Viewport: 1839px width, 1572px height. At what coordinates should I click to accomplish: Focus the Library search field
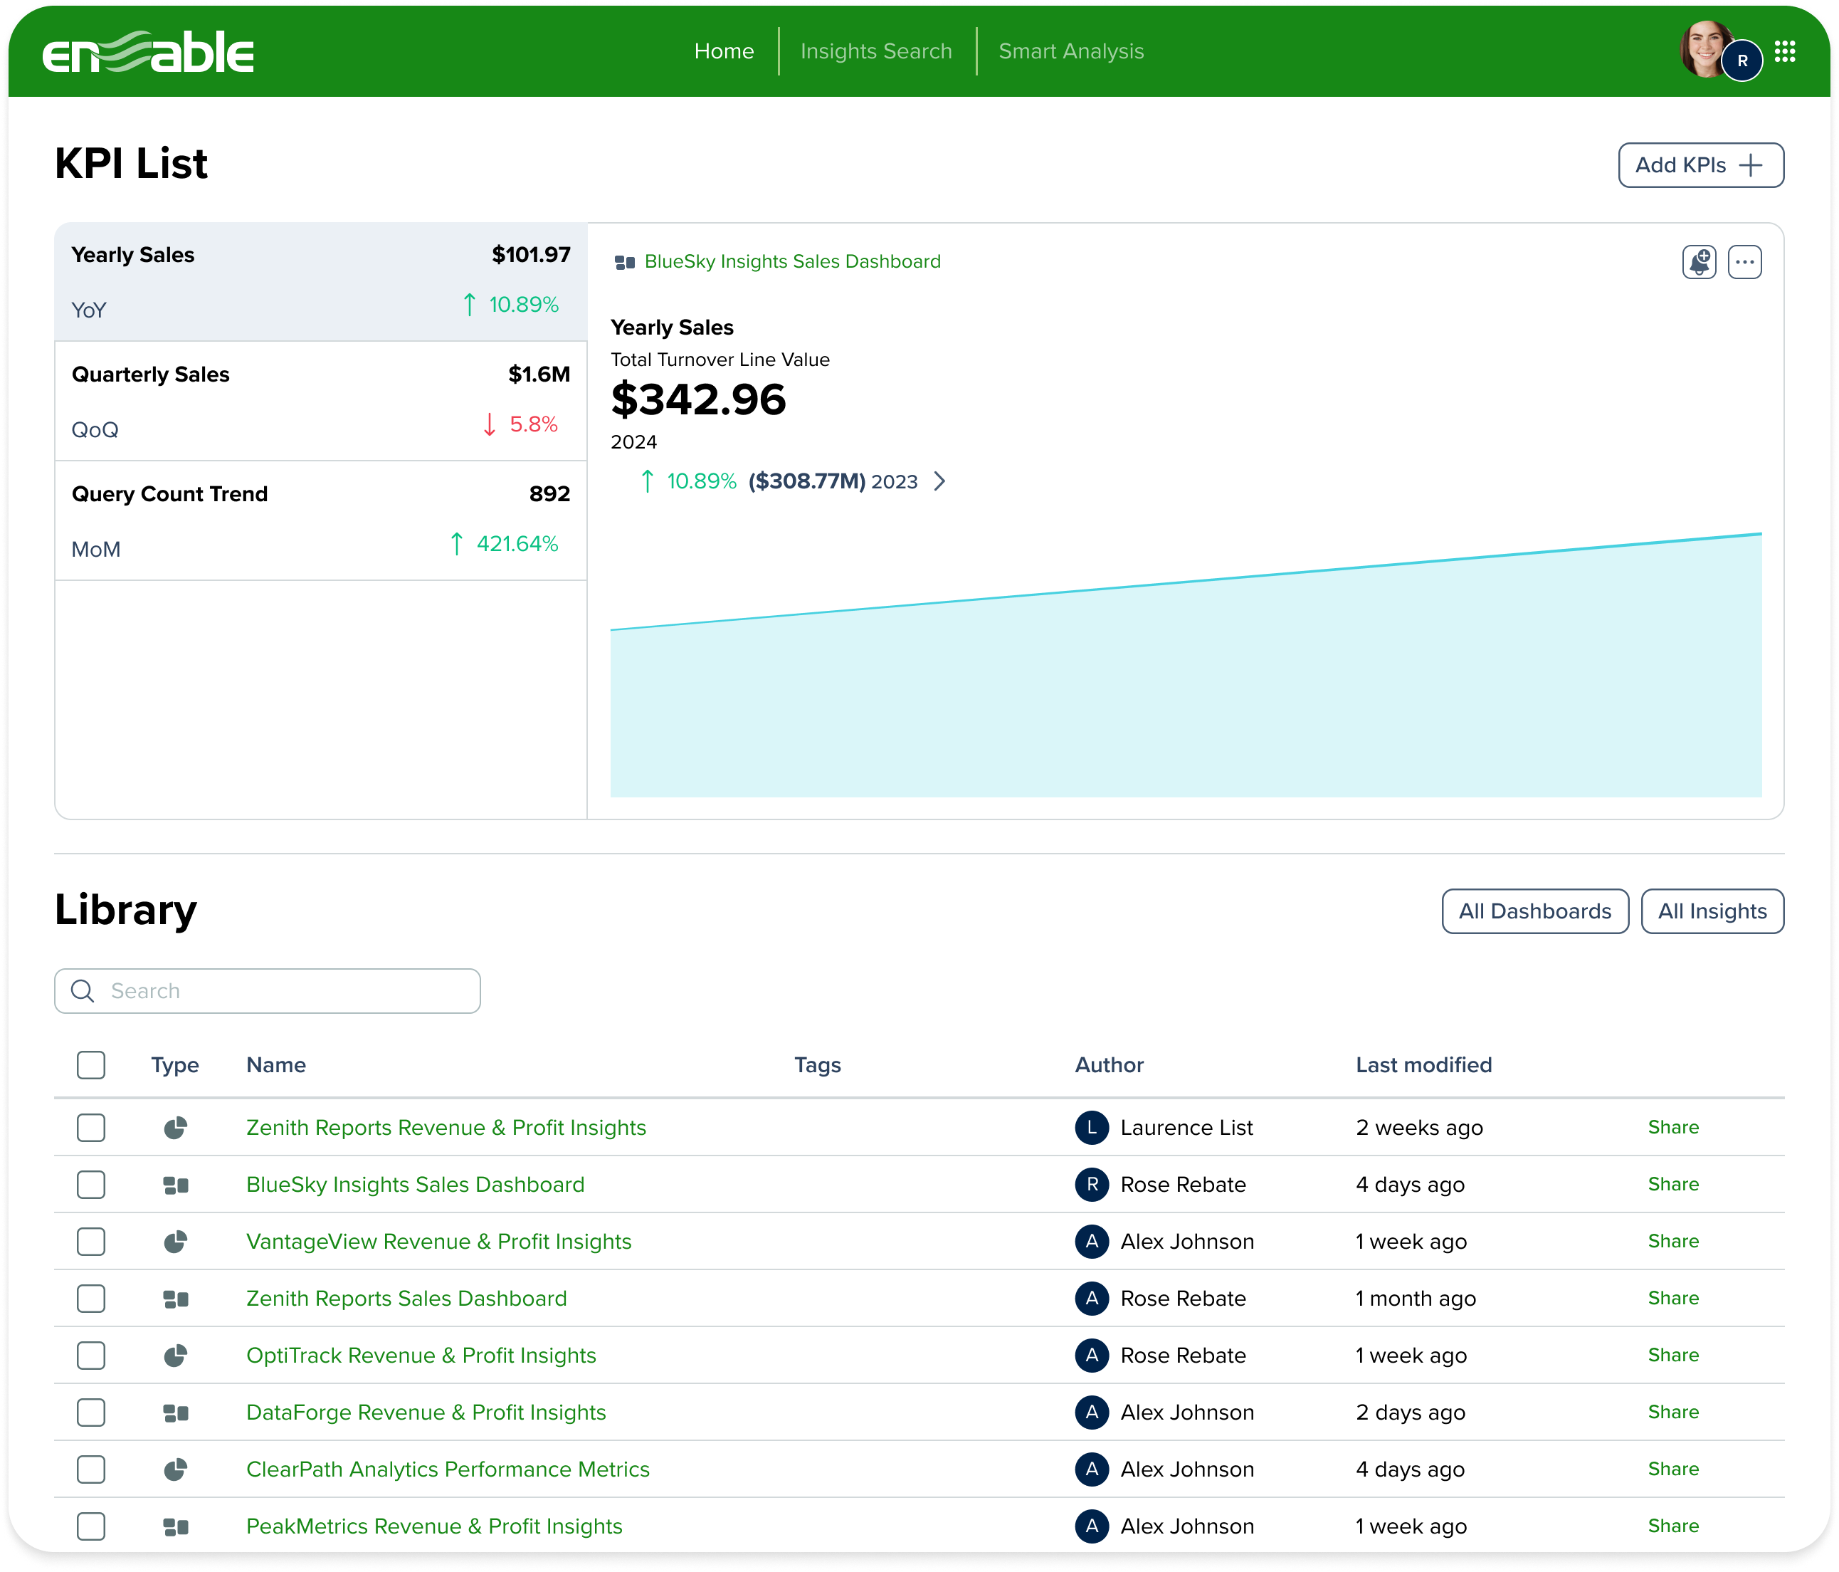tap(284, 990)
